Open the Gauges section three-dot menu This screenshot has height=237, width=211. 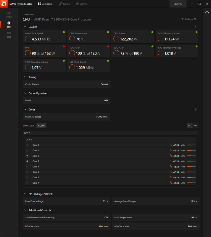[196, 27]
